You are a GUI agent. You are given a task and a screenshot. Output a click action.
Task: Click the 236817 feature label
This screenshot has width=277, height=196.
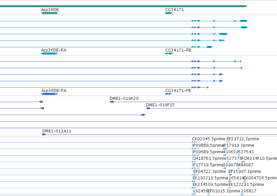pyautogui.click(x=249, y=191)
